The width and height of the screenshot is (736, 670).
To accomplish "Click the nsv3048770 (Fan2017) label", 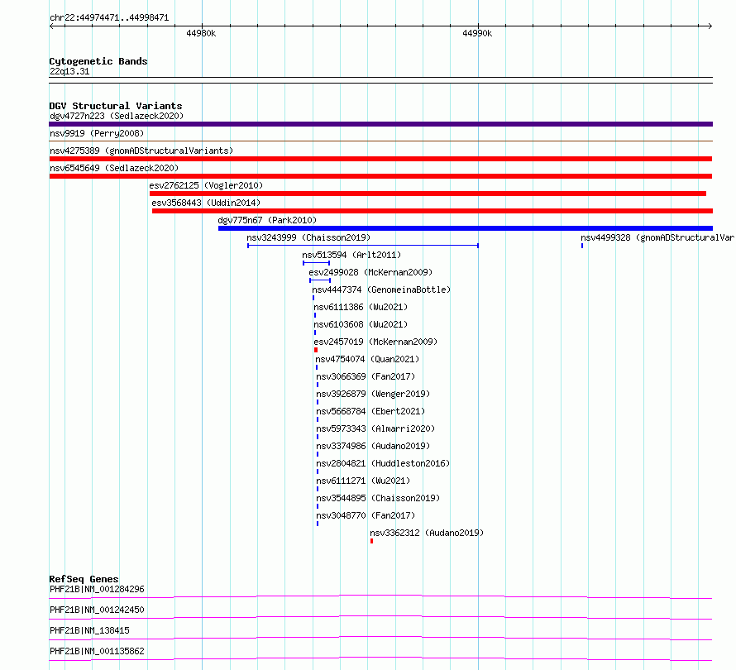I will [366, 515].
